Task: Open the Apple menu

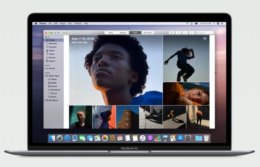Action: coord(36,24)
